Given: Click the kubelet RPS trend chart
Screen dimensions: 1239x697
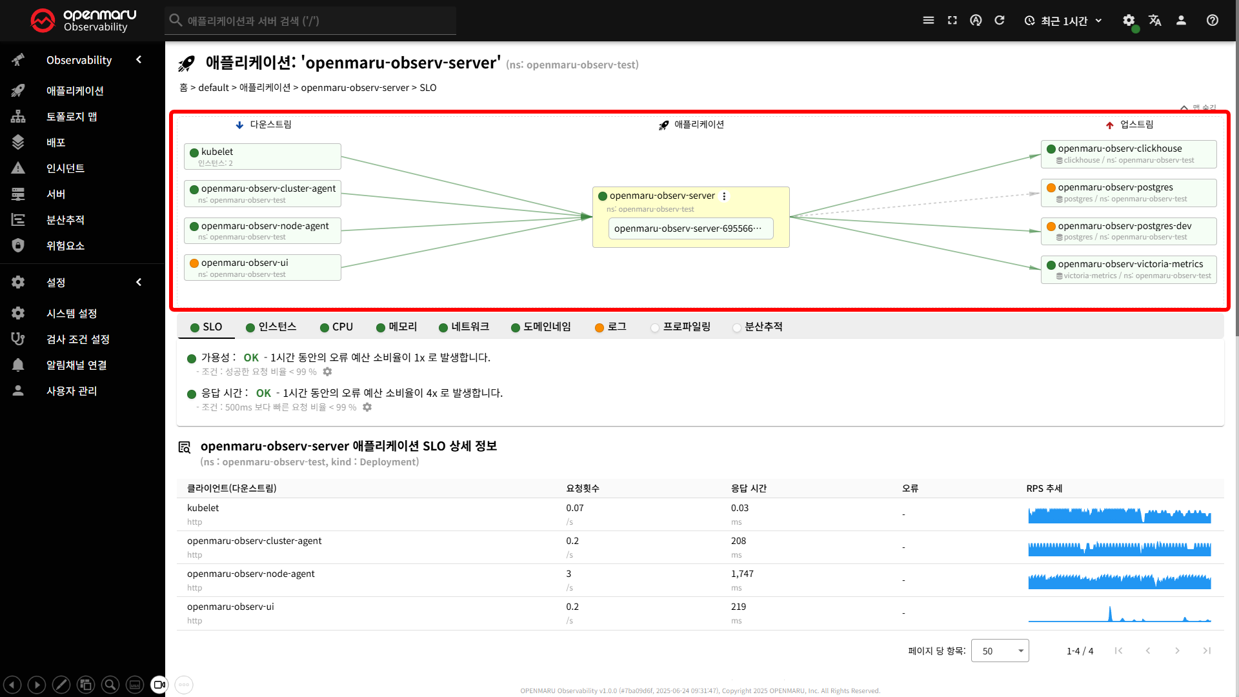Looking at the screenshot, I should click(x=1119, y=515).
